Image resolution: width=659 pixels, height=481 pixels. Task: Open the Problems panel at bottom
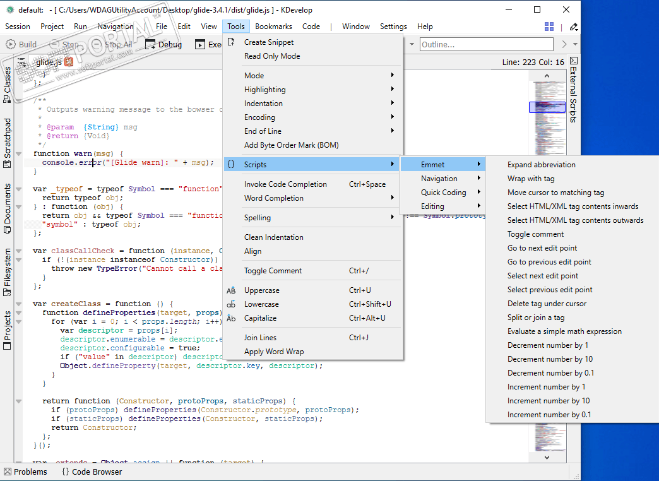[x=25, y=472]
